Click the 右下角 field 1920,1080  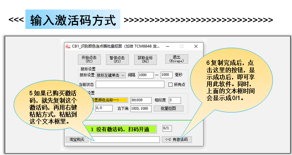click(x=141, y=108)
